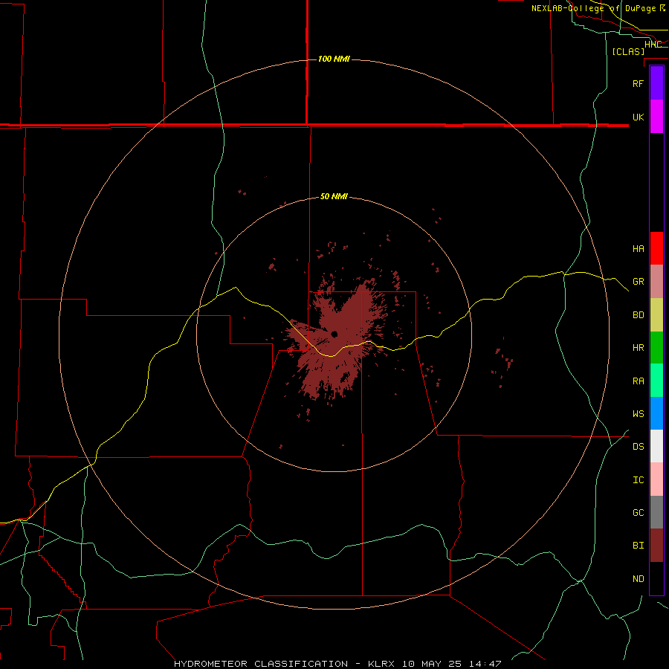Click the BD yellow legend swatch
This screenshot has width=669, height=669.
point(656,315)
